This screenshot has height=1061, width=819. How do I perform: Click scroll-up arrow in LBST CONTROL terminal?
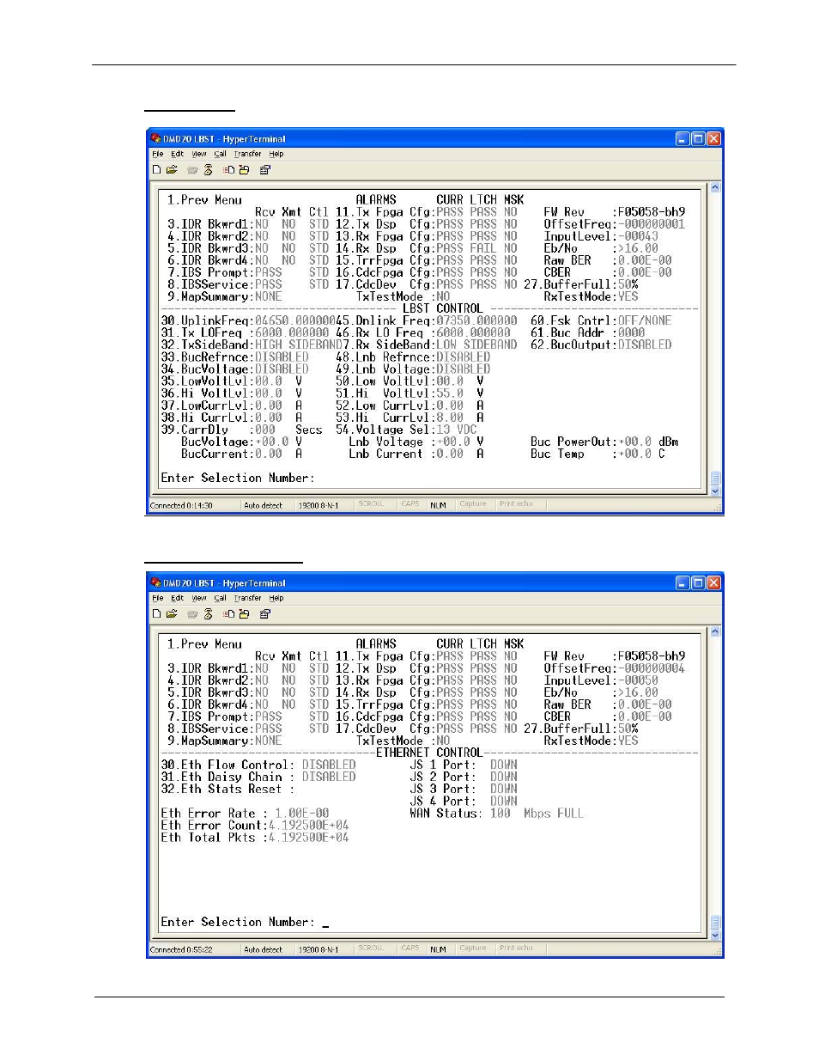point(715,188)
